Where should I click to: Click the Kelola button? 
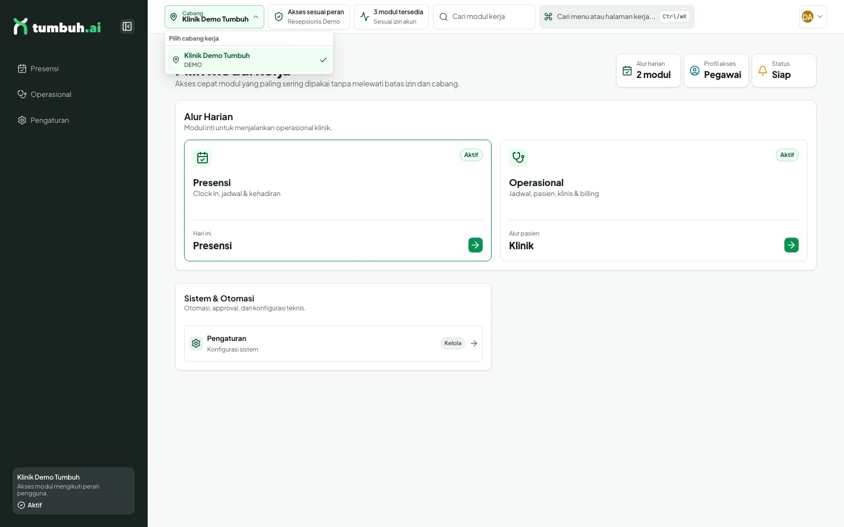coord(453,343)
